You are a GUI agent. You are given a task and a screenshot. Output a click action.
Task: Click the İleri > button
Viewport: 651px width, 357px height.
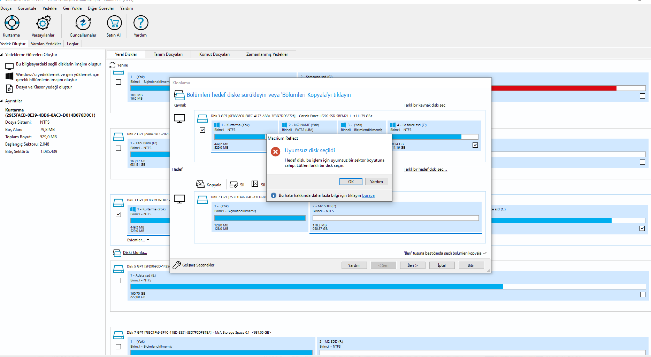[x=413, y=265]
